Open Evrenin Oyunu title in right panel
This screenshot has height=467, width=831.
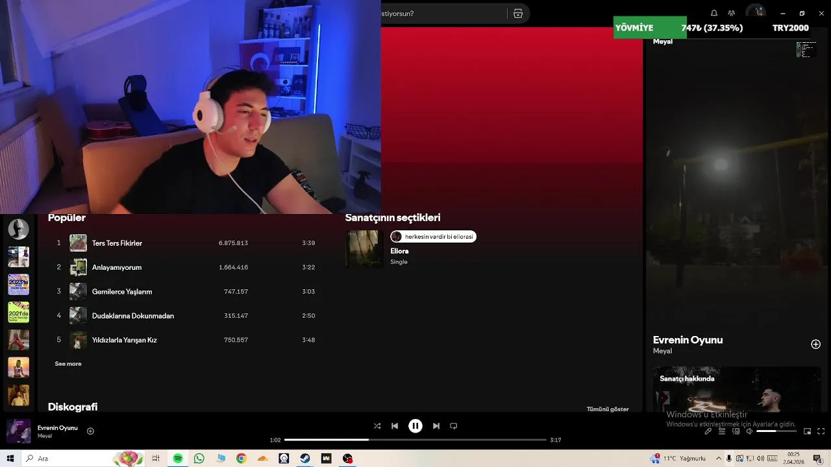tap(688, 340)
